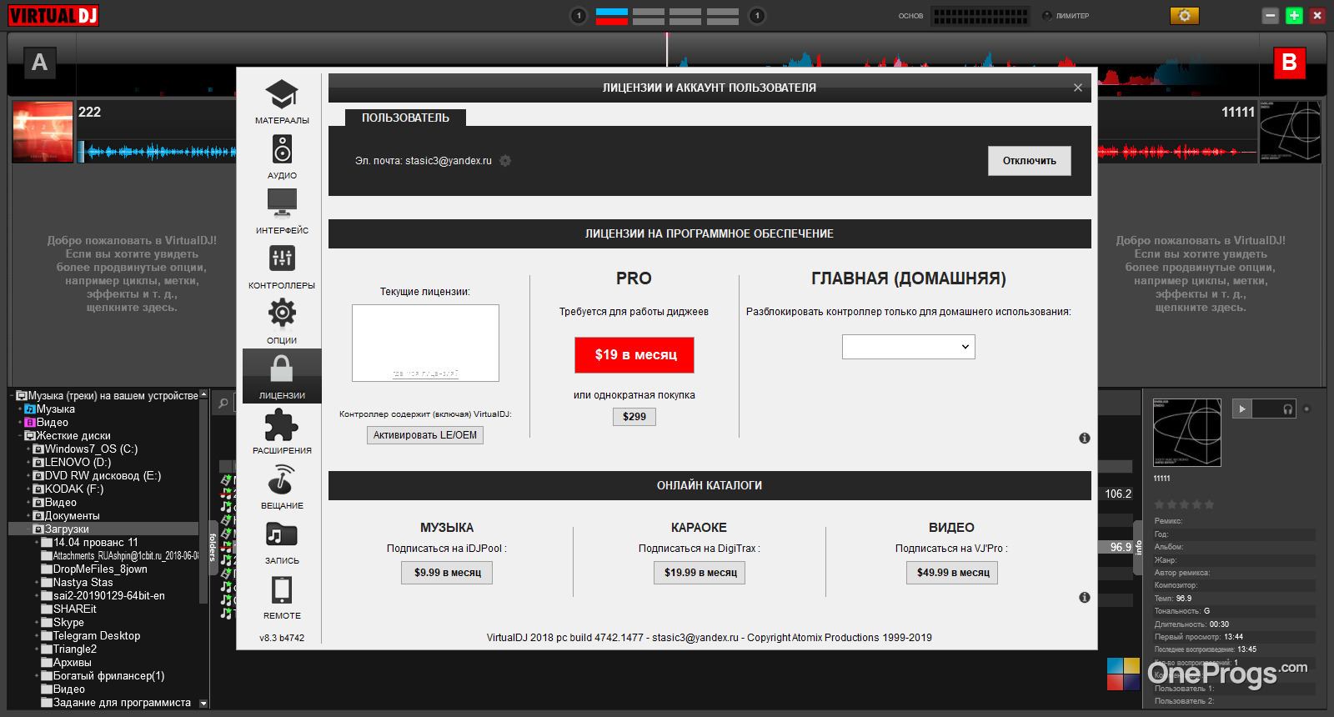Screen dimensions: 1334x717
Task: Open the Интерфейс monitor settings section
Action: 282,211
